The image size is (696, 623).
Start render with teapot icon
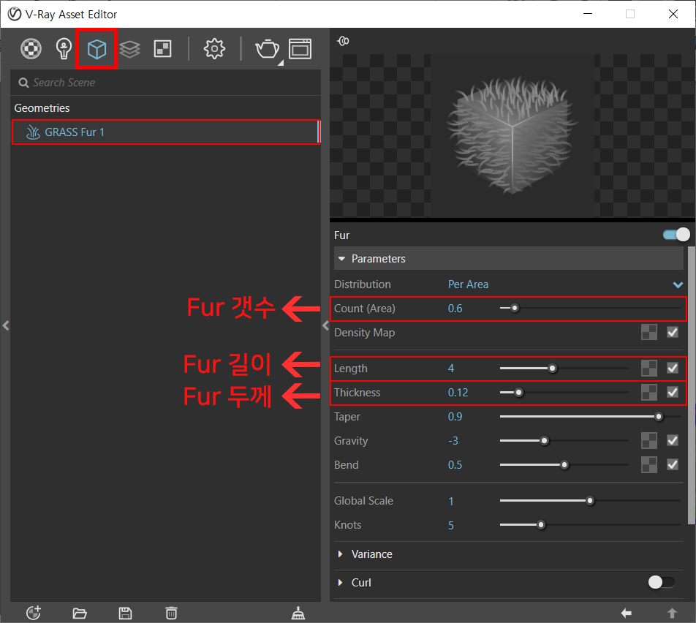(x=267, y=49)
